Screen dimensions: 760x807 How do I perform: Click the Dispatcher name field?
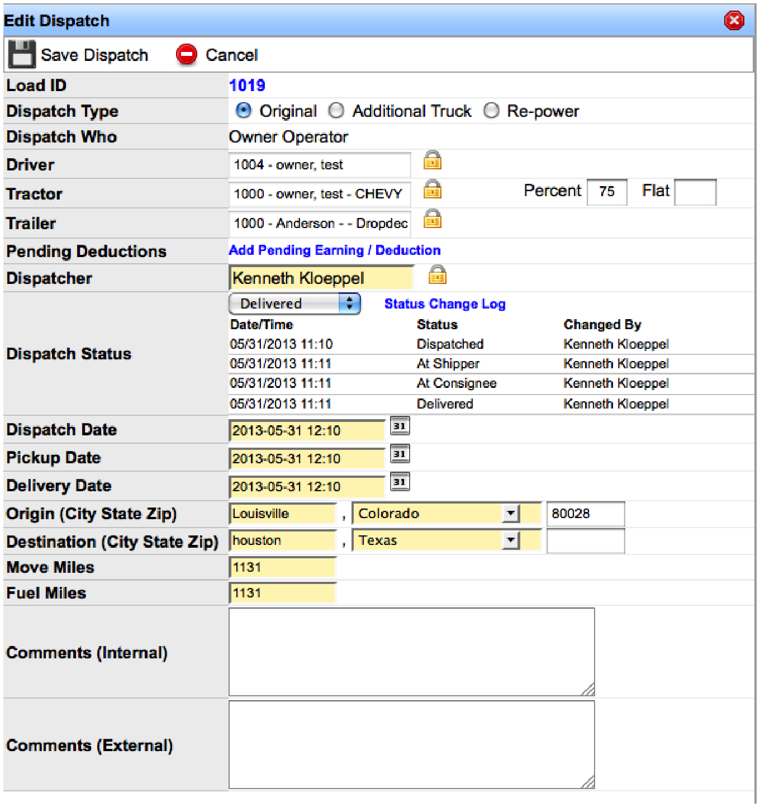click(321, 278)
